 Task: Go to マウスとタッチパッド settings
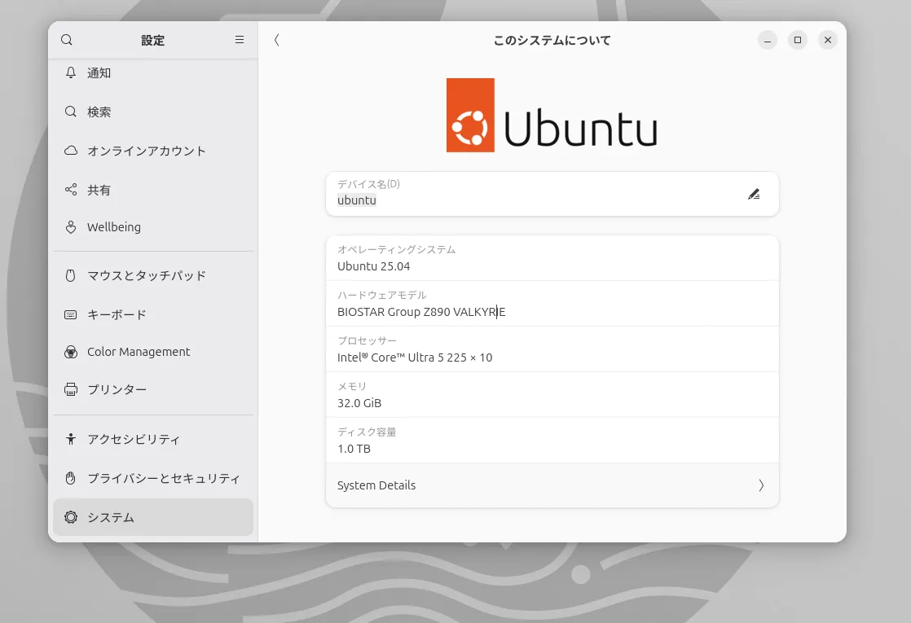(x=147, y=275)
